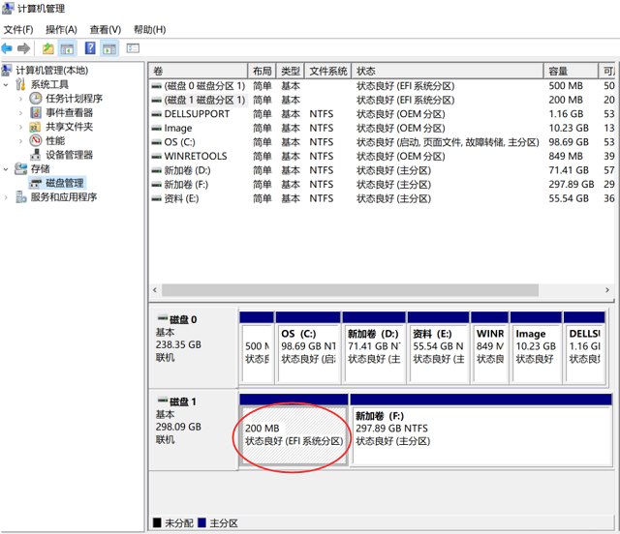
Task: Select the OS (C:) partition block on 磁盘 0
Action: (x=308, y=347)
